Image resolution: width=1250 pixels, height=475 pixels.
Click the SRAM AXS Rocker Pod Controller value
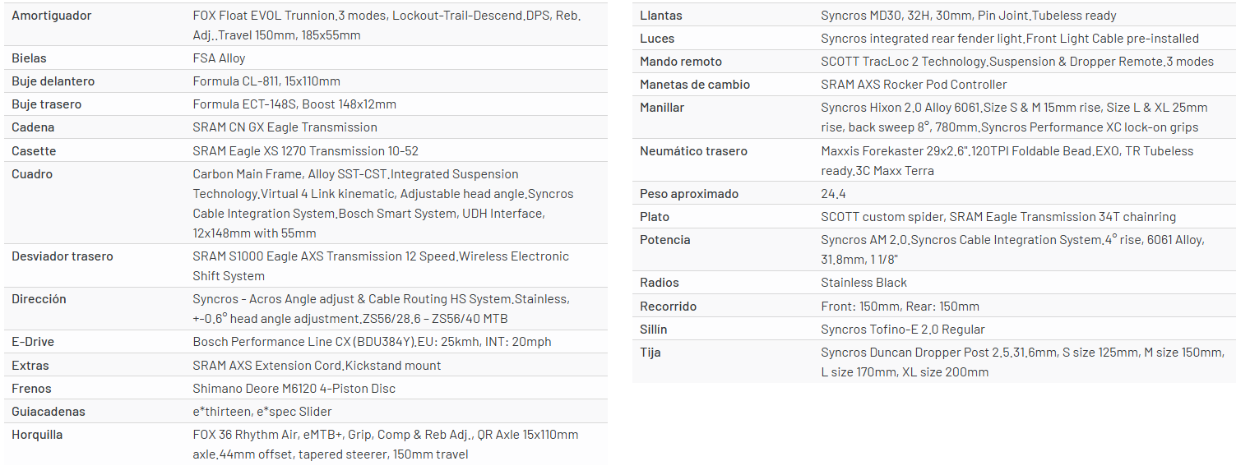tap(914, 85)
